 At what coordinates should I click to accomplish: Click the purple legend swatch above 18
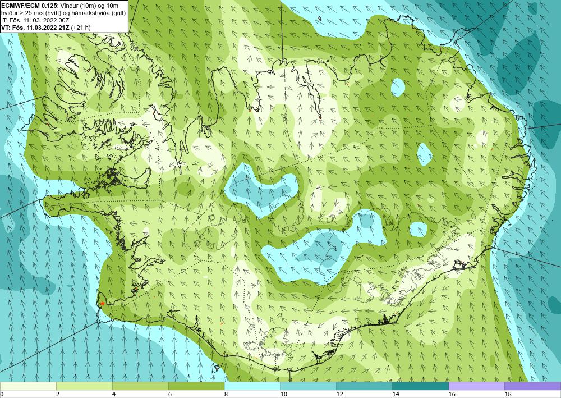point(533,386)
